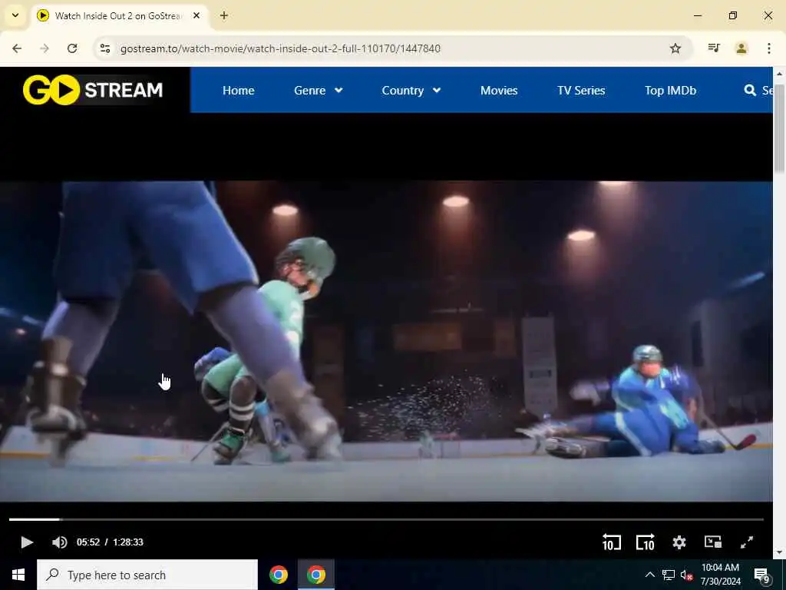Switch the video player to fullscreen

tap(747, 542)
